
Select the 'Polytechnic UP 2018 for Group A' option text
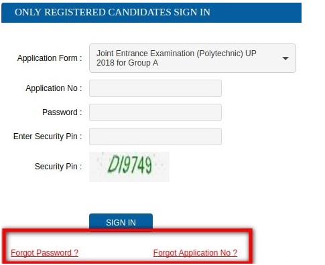(x=176, y=58)
